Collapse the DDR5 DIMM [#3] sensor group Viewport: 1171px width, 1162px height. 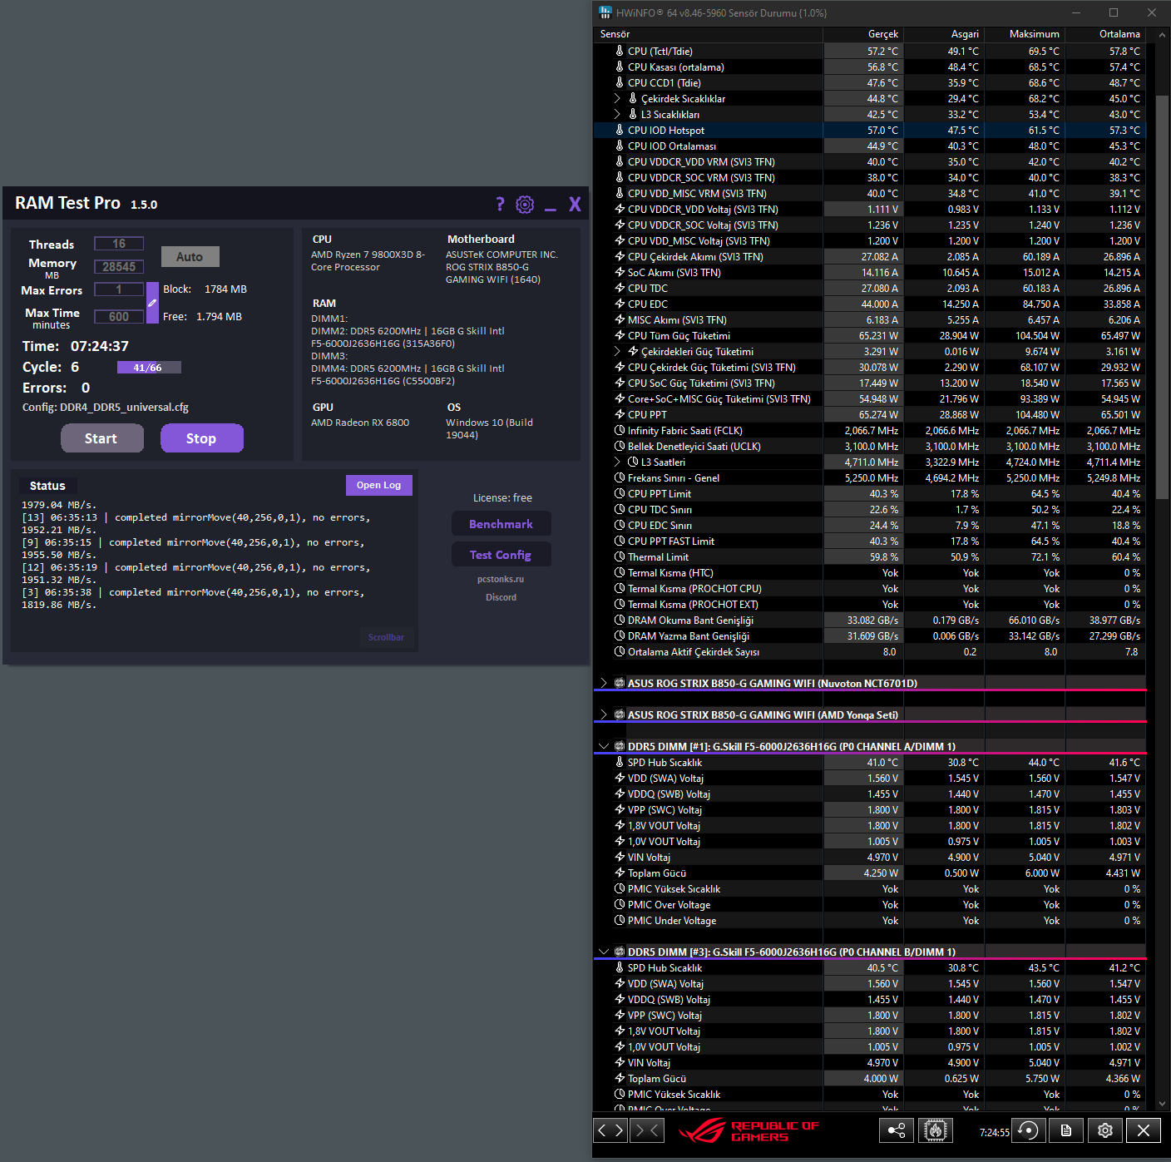point(604,952)
